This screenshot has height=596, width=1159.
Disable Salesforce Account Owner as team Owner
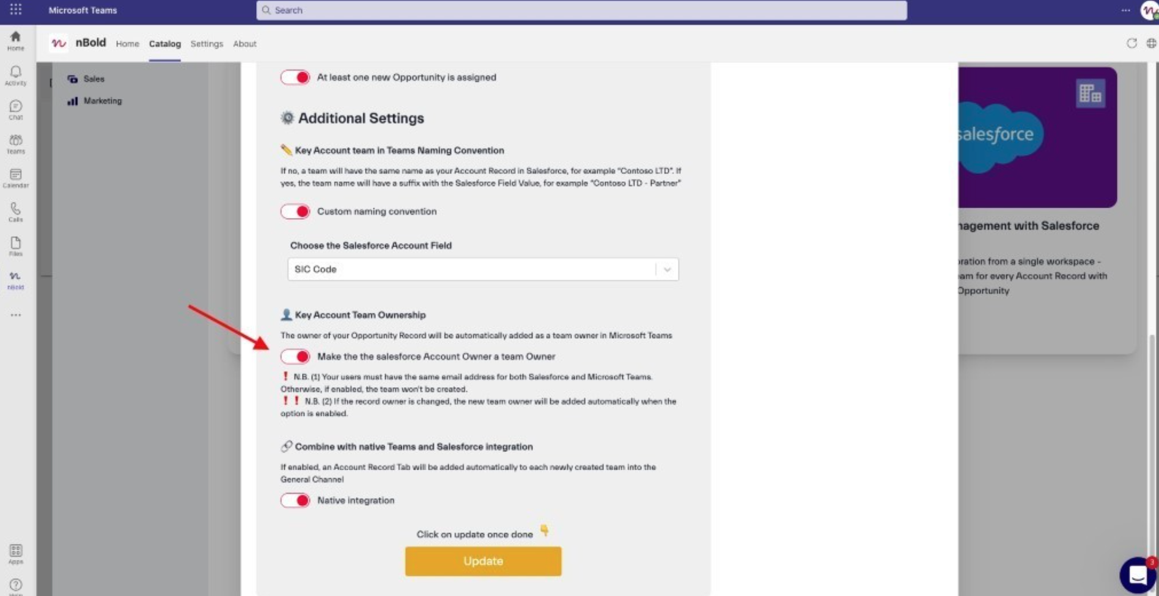click(x=295, y=357)
